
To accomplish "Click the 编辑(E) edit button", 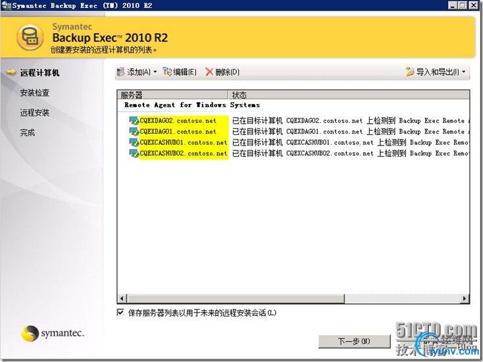I will pos(180,72).
